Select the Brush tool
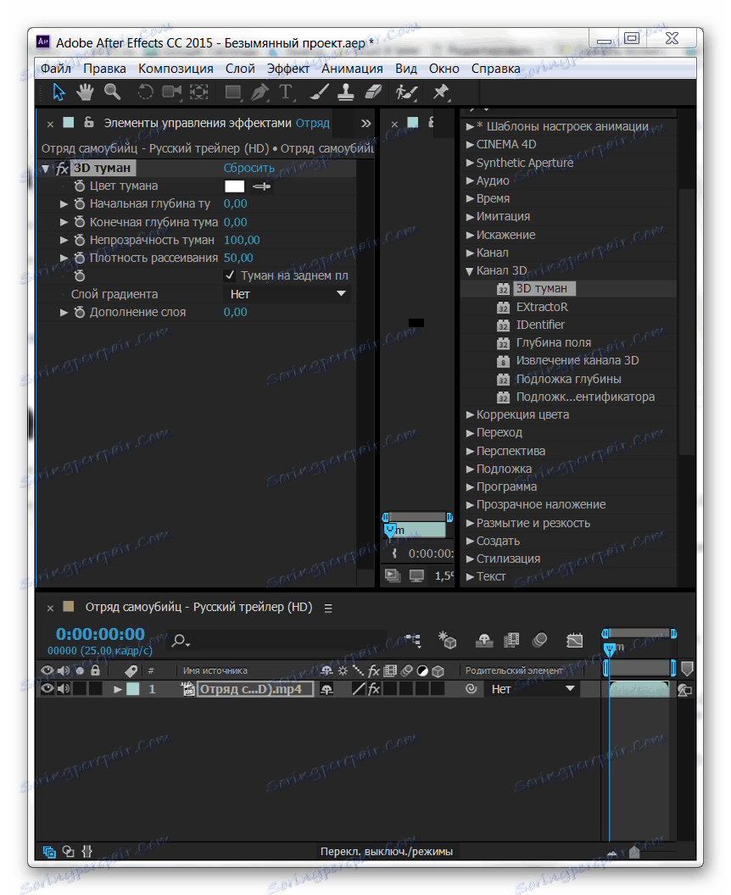This screenshot has height=895, width=731. [x=318, y=92]
